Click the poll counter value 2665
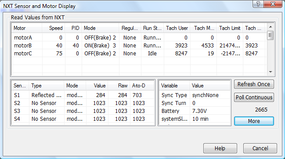The width and height of the screenshot is (285, 159). pos(261,109)
